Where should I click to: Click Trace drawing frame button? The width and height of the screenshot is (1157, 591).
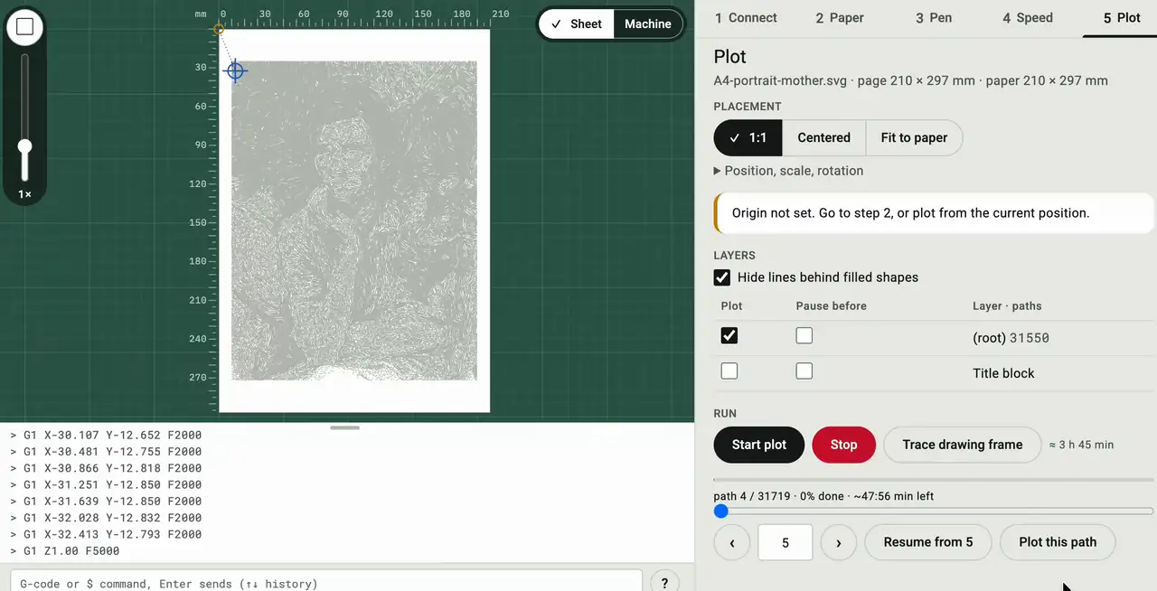(963, 445)
